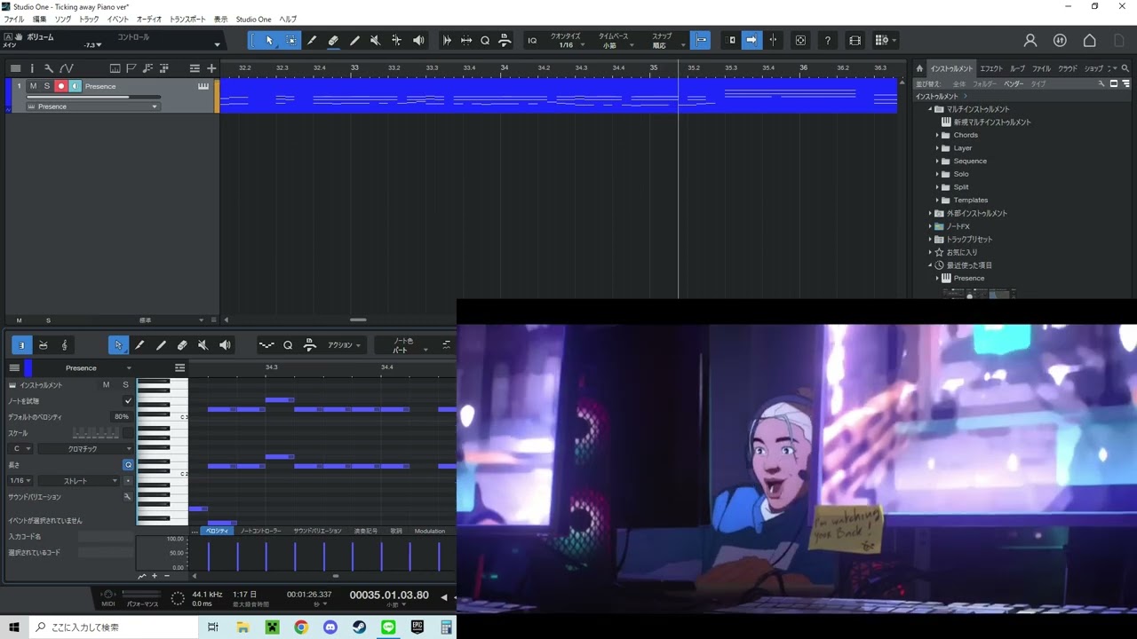This screenshot has height=639, width=1137.
Task: Expand the Templates folder
Action: pyautogui.click(x=936, y=200)
